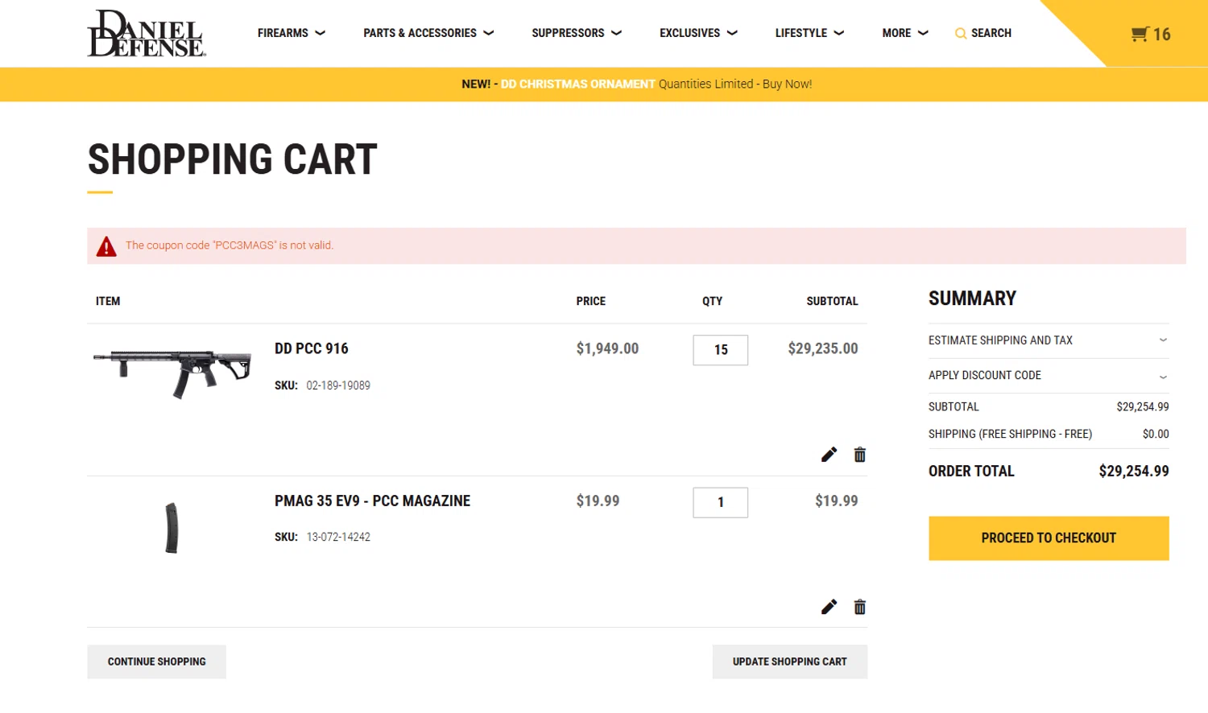Open the DD Christmas Ornament promo link
Screen dimensions: 1208x713
point(577,84)
